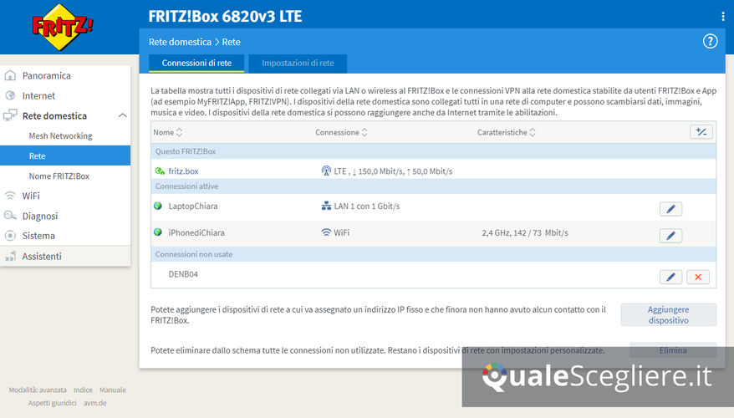Open the three-dot options menu
The width and height of the screenshot is (734, 418).
(x=723, y=17)
